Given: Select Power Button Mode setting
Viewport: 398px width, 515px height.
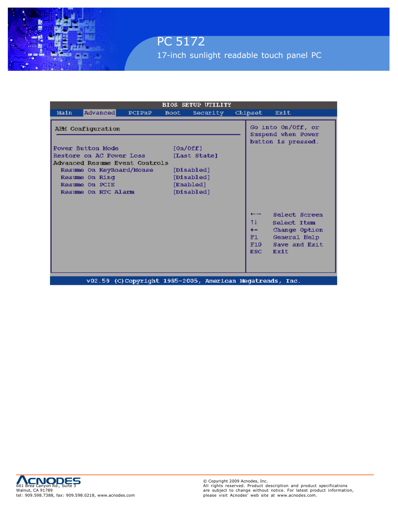Looking at the screenshot, I should point(86,148).
